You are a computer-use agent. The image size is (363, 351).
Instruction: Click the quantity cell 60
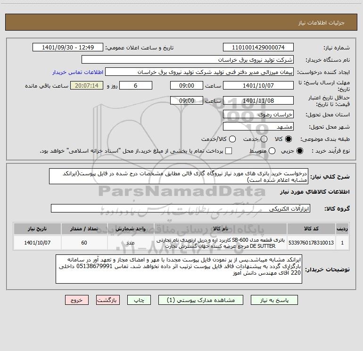[84, 243]
